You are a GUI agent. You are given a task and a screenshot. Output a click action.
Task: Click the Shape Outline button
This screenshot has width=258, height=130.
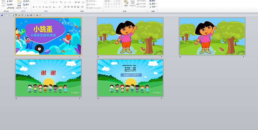coord(141,4)
